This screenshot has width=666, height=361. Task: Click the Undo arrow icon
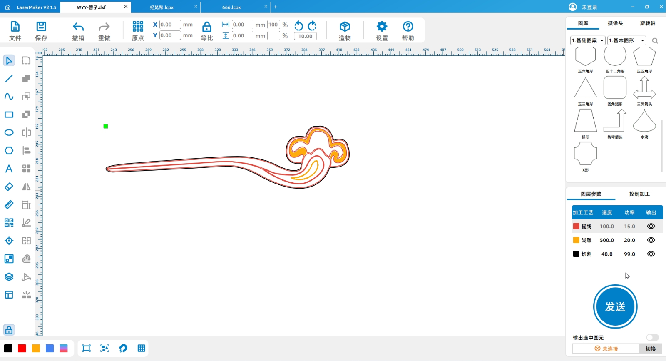pyautogui.click(x=78, y=27)
